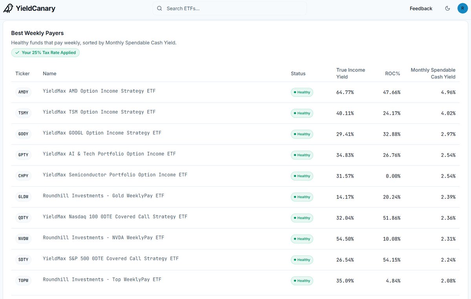
Task: Click the Best Weekly Payers heading
Action: click(37, 33)
